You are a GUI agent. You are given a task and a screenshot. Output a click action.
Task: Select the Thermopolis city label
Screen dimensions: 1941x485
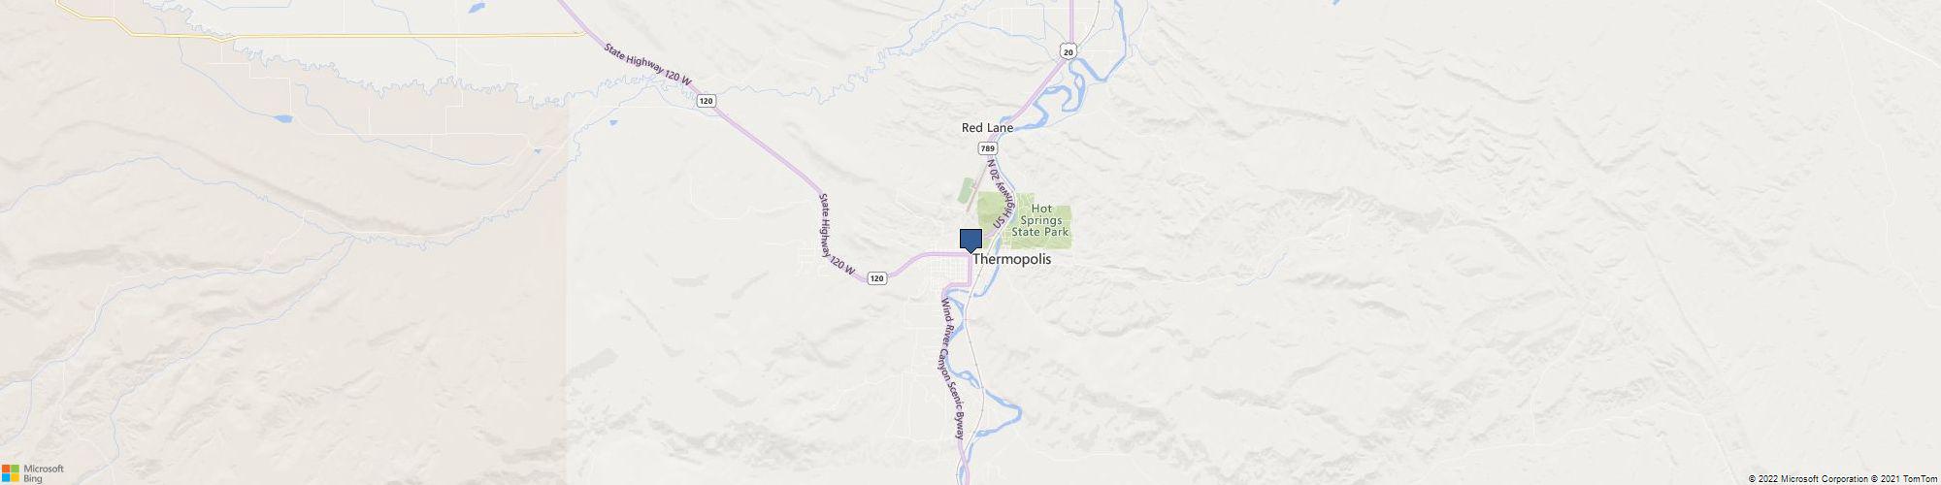pyautogui.click(x=1011, y=260)
